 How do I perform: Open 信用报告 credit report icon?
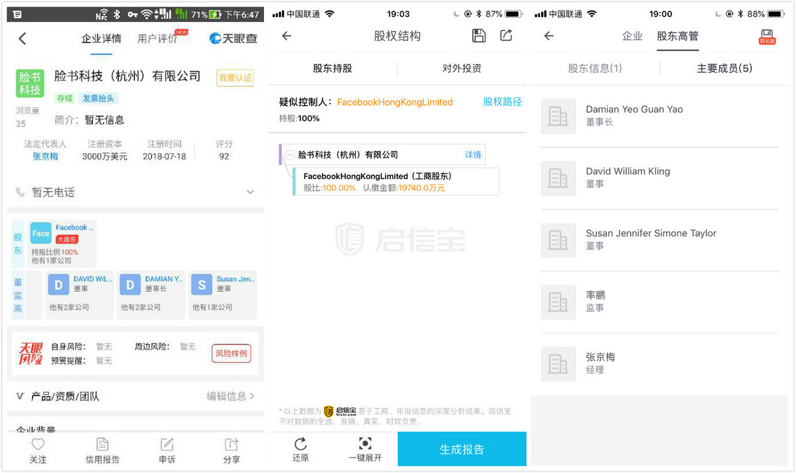point(102,444)
